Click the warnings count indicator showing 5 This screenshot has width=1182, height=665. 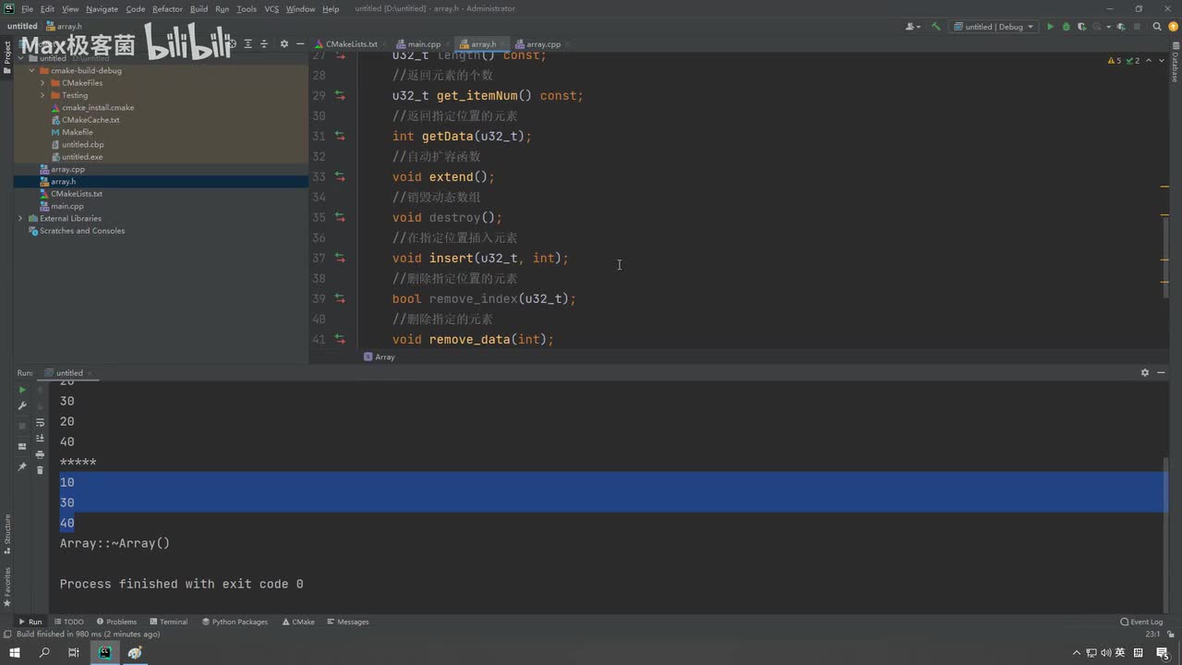pyautogui.click(x=1115, y=60)
